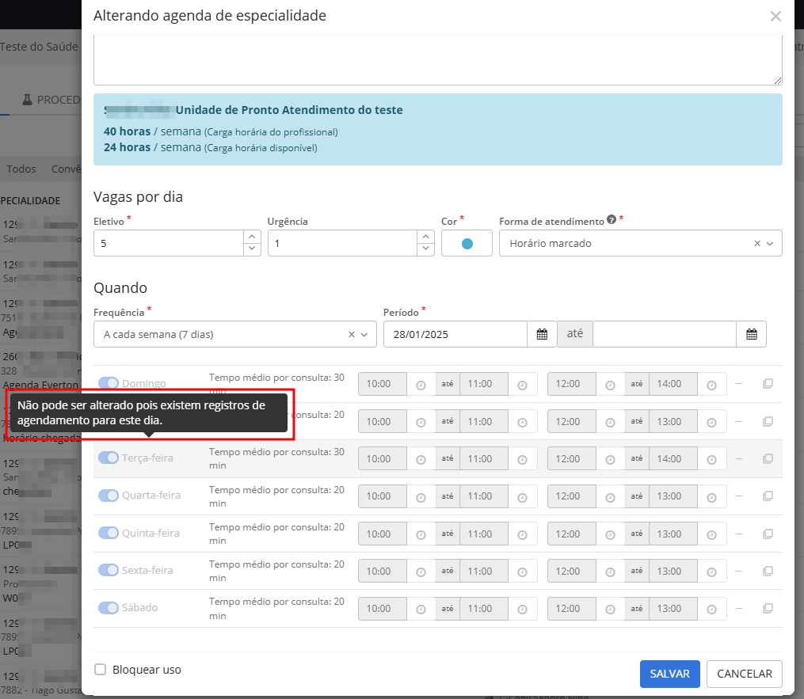This screenshot has height=699, width=804.
Task: Toggle the Terça-feira switch
Action: [x=109, y=458]
